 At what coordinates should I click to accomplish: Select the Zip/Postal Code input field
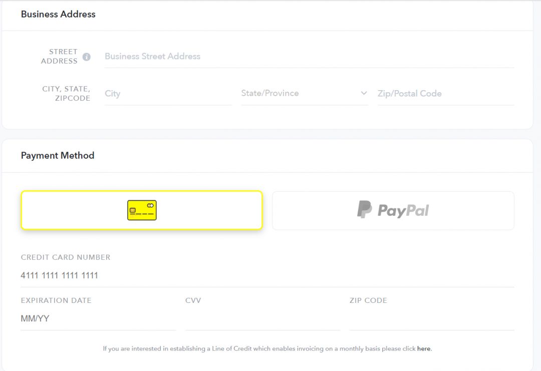446,94
